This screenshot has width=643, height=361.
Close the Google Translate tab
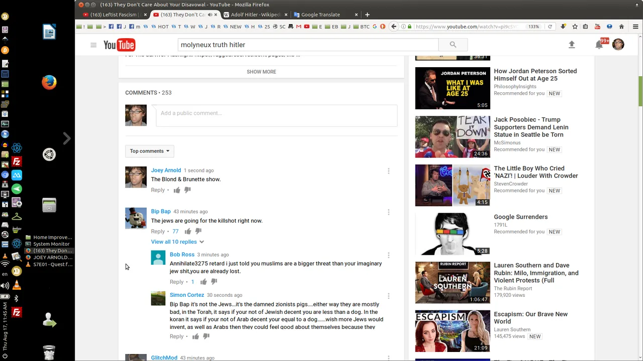356,15
